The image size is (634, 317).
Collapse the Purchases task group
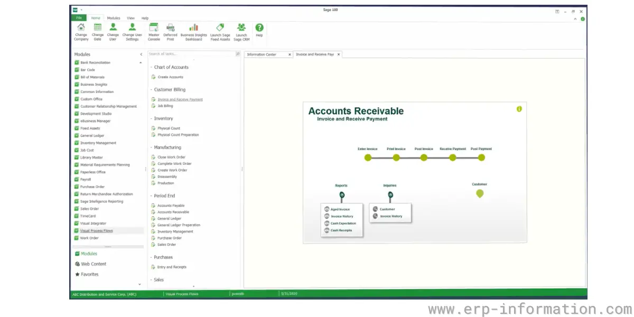(x=151, y=257)
